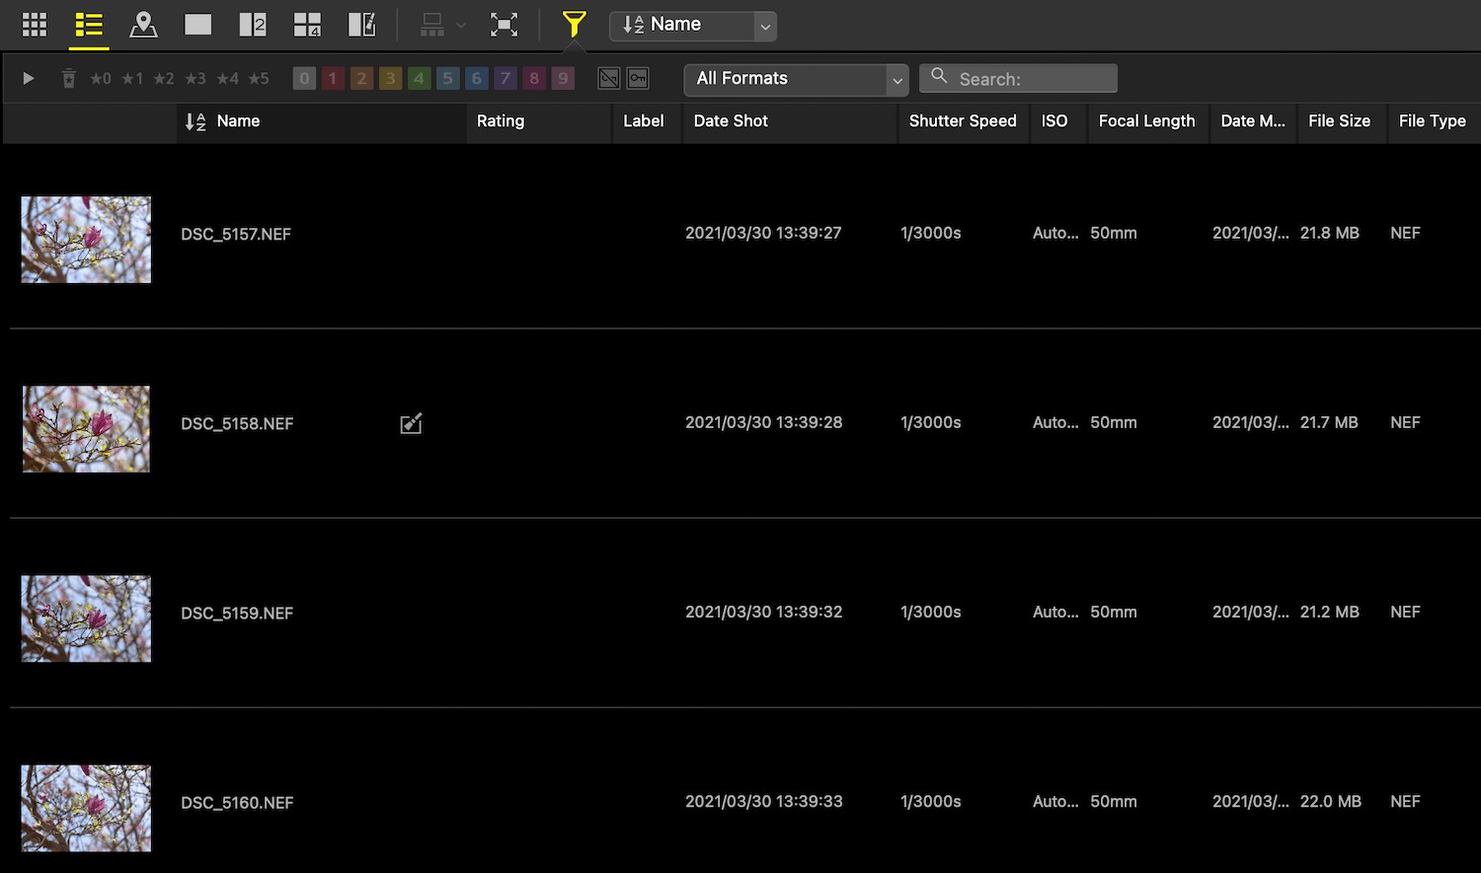Viewport: 1481px width, 873px height.
Task: Switch to thumbnail grid view
Action: [34, 25]
